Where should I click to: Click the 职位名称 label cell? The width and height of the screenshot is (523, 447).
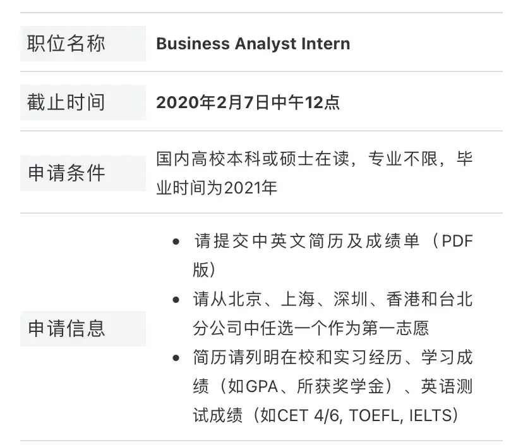(83, 44)
